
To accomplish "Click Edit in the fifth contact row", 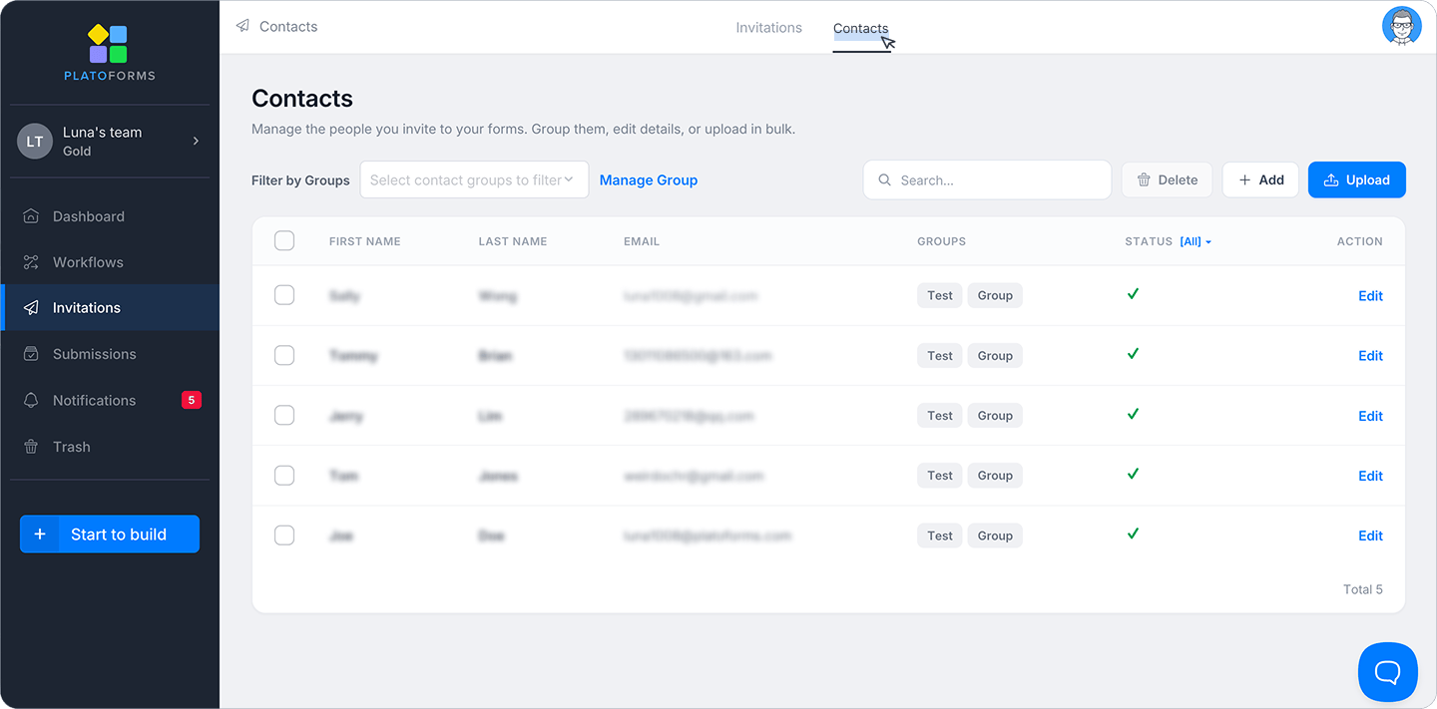I will coord(1370,535).
